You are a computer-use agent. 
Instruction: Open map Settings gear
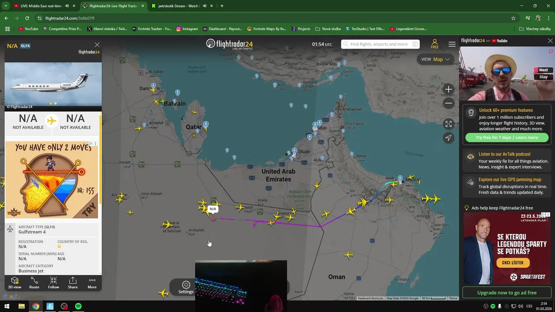click(x=186, y=287)
